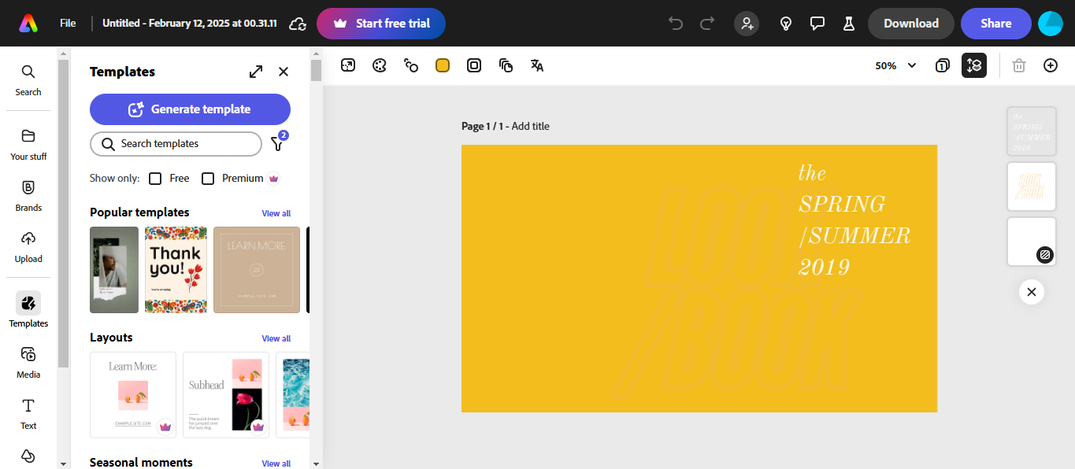Click Start free trial button
The image size is (1075, 469).
point(381,24)
